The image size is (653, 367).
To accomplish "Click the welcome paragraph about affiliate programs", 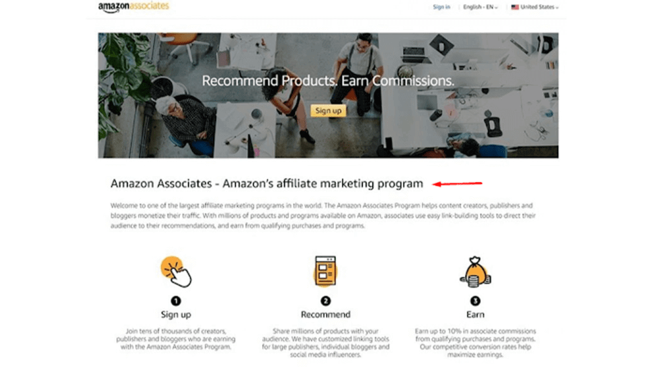I will pos(322,215).
